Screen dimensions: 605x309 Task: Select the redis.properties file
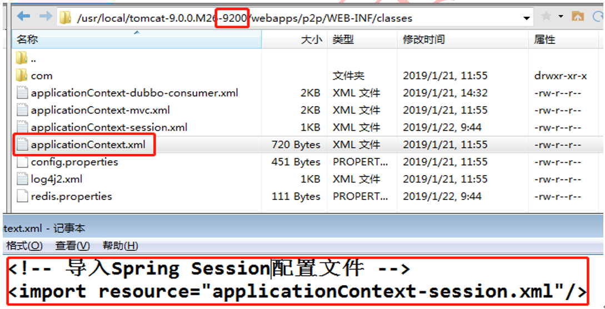tap(71, 196)
